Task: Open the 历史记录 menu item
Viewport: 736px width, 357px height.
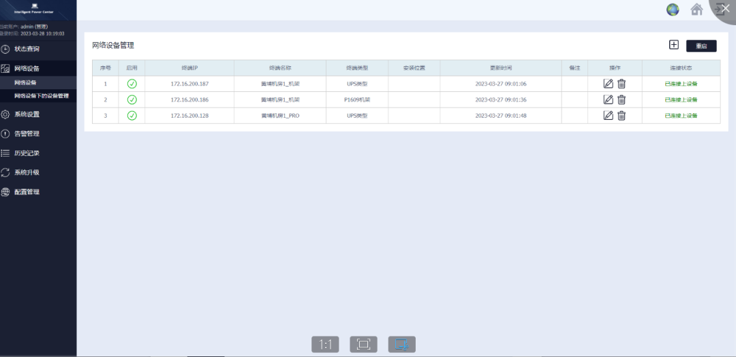Action: (27, 153)
